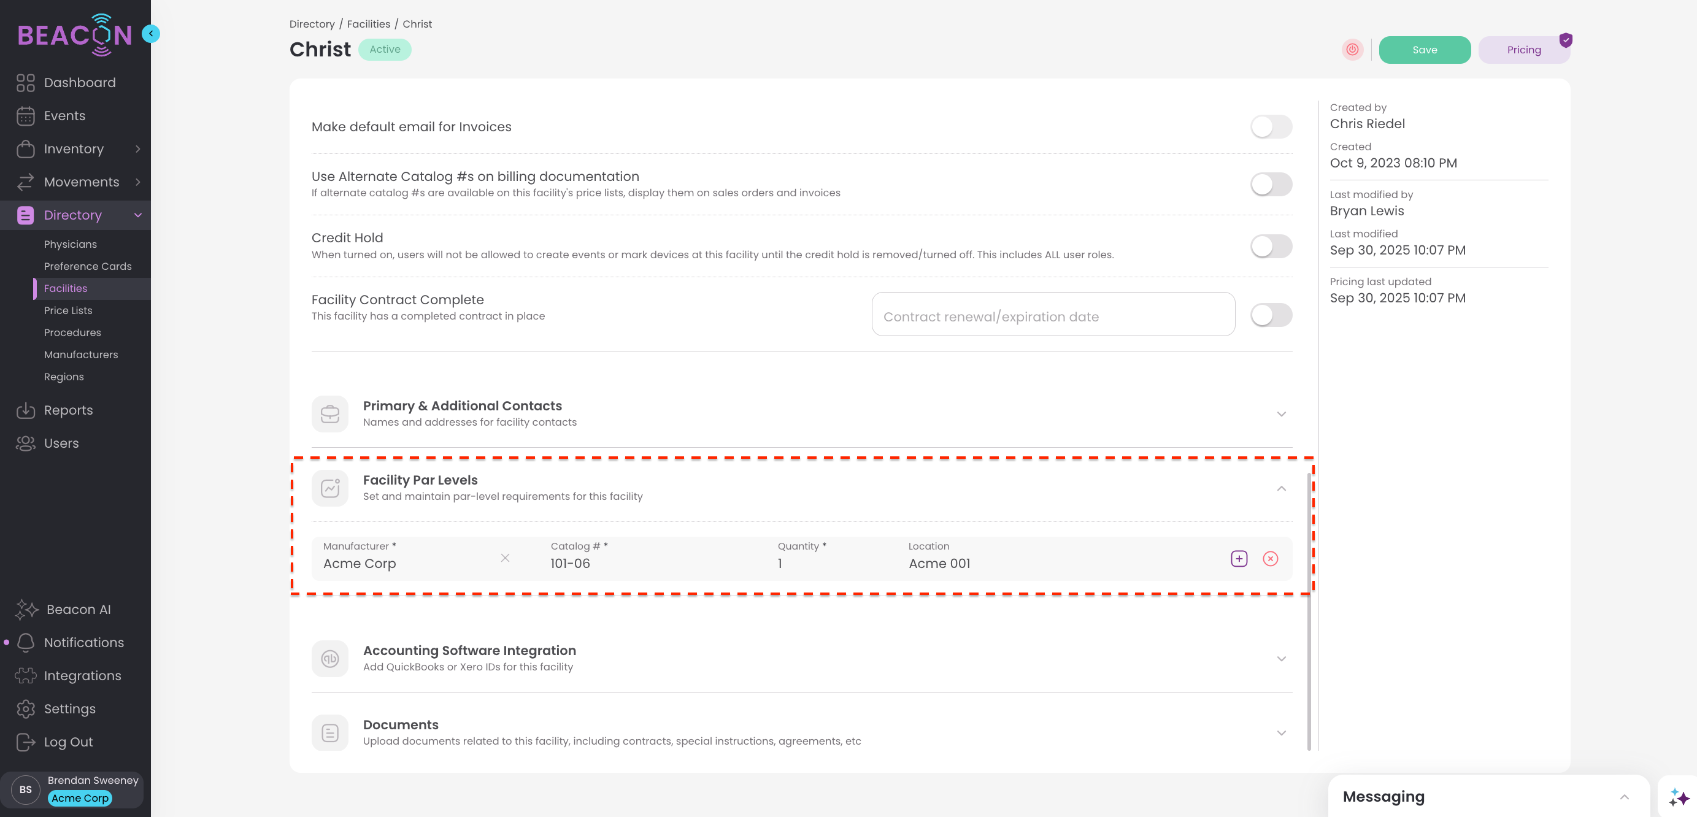Viewport: 1697px width, 817px height.
Task: Open Physicians under Directory
Action: pos(70,244)
